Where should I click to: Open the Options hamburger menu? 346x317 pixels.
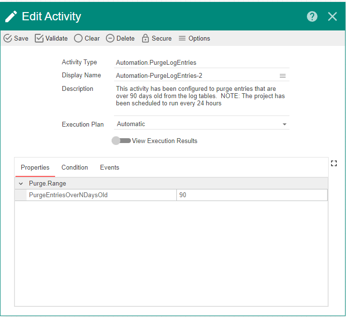(x=182, y=39)
